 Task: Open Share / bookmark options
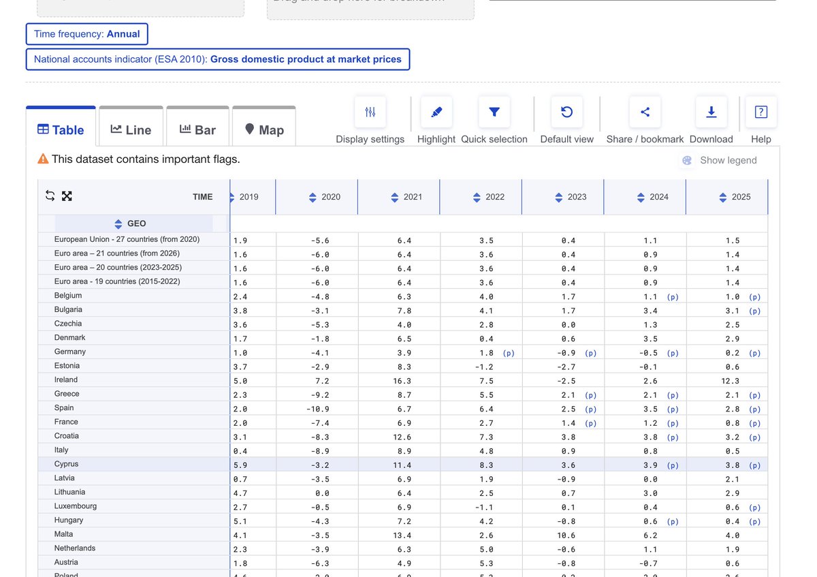tap(645, 112)
